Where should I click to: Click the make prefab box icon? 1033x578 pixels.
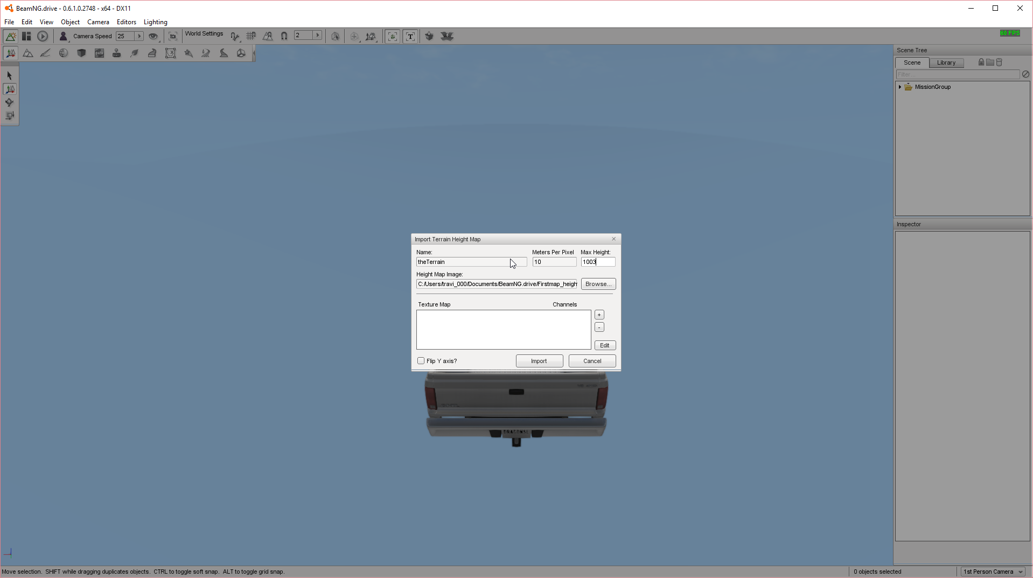[429, 36]
